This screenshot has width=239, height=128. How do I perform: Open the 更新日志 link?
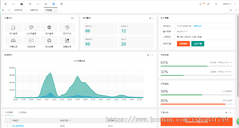point(198,26)
